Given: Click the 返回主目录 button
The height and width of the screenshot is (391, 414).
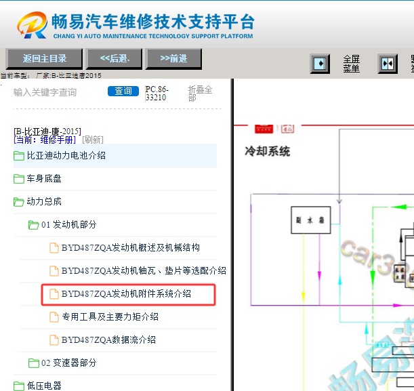Looking at the screenshot, I should (x=44, y=58).
